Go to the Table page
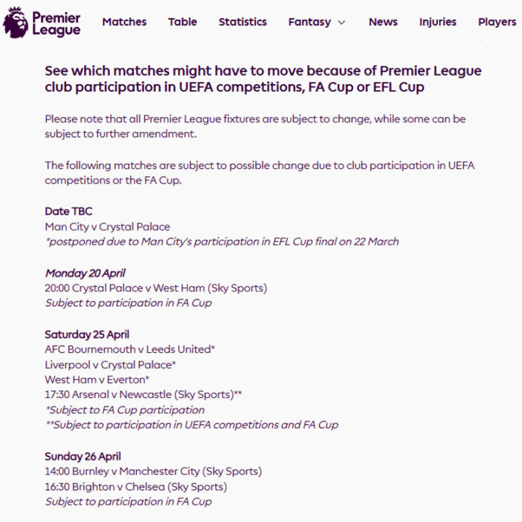This screenshot has width=522, height=522. pyautogui.click(x=183, y=22)
